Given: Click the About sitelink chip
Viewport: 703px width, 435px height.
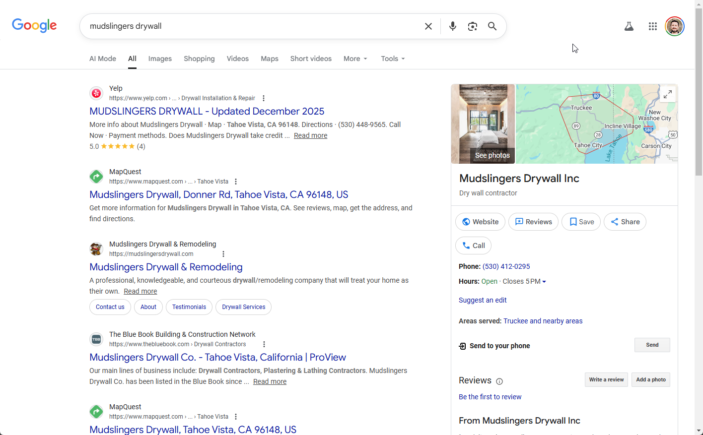Looking at the screenshot, I should [x=148, y=307].
